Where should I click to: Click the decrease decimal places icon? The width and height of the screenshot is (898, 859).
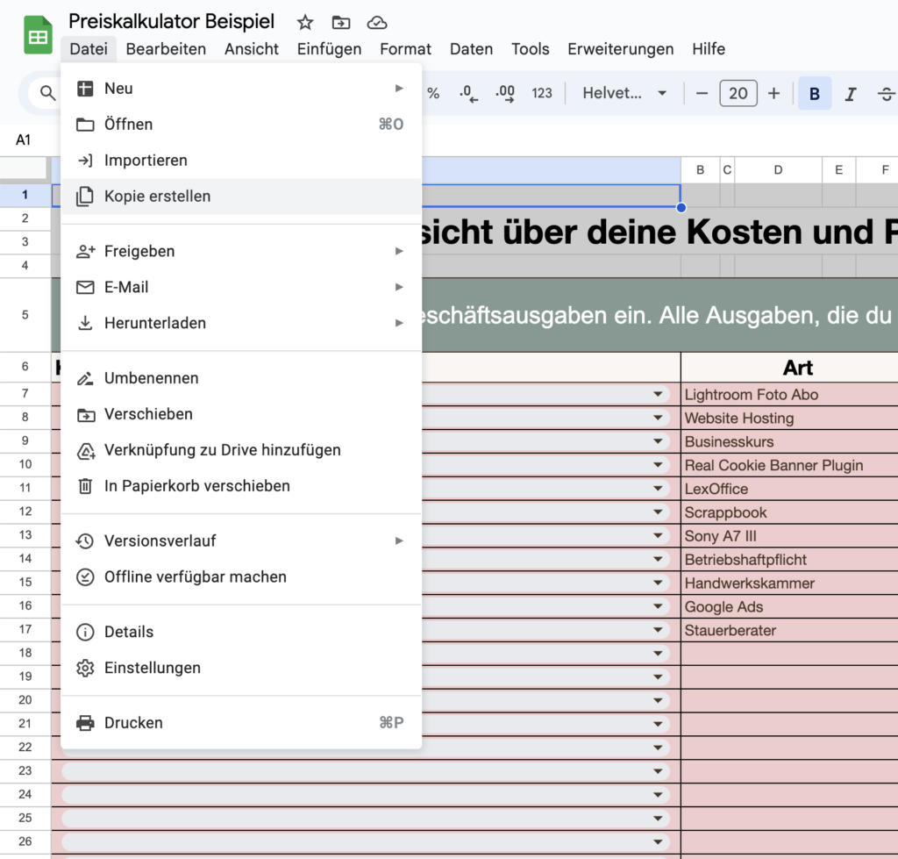468,93
